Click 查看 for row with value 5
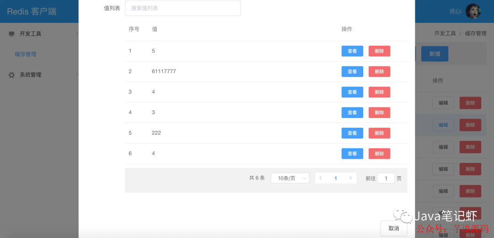Viewport: 494px width, 238px height. click(352, 51)
